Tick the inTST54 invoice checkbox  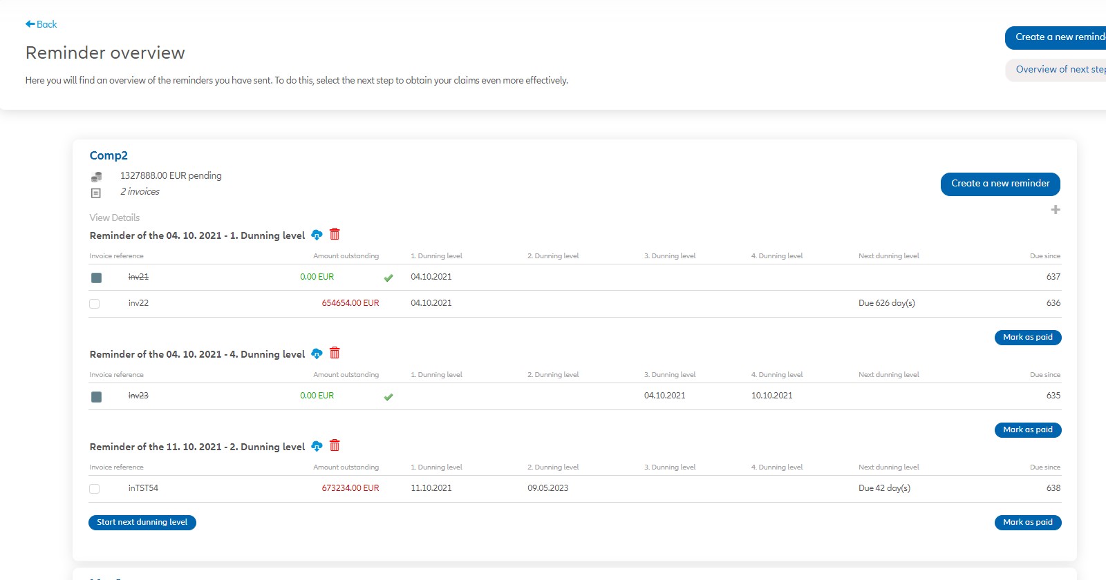pyautogui.click(x=95, y=489)
